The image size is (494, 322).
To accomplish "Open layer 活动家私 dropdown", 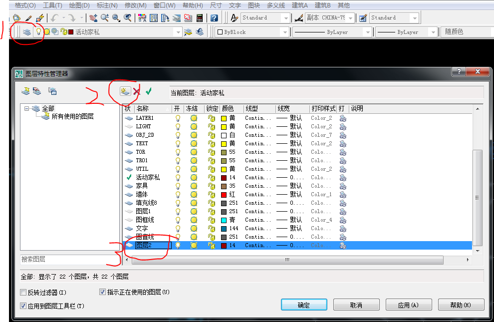I will 178,32.
